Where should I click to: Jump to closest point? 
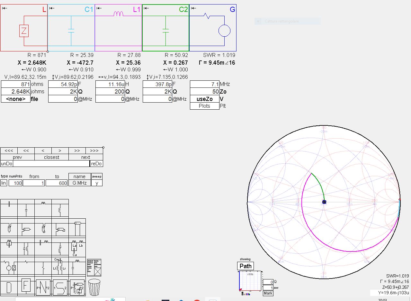[52, 157]
